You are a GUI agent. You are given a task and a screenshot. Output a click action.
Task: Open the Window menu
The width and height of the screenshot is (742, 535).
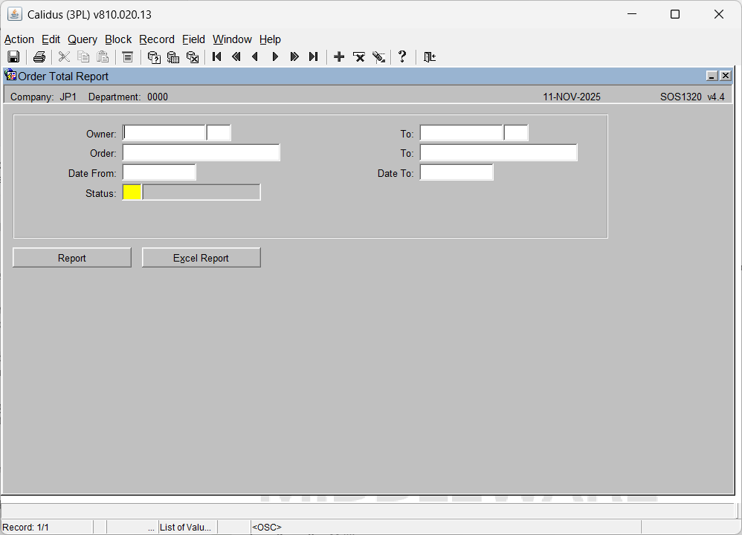pyautogui.click(x=232, y=39)
